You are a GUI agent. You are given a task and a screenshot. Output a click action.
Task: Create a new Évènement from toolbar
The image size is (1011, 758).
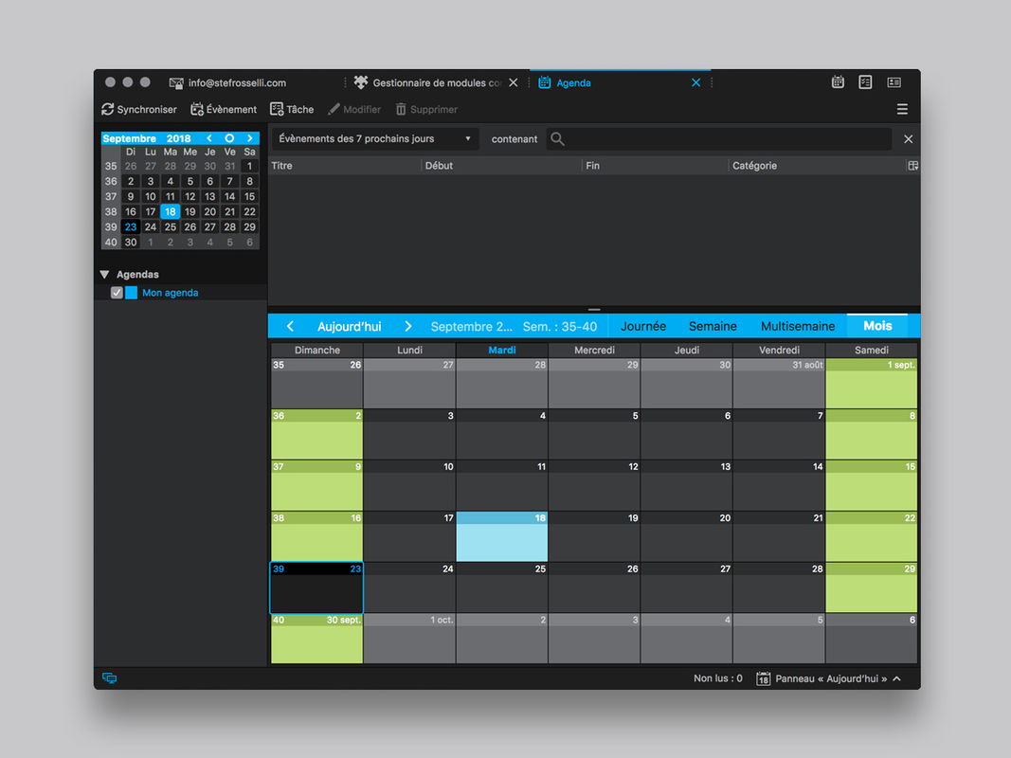pos(224,109)
